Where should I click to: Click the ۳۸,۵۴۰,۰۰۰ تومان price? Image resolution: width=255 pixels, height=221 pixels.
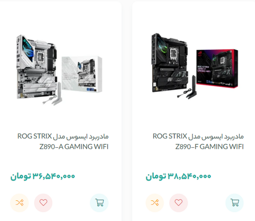(x=178, y=176)
